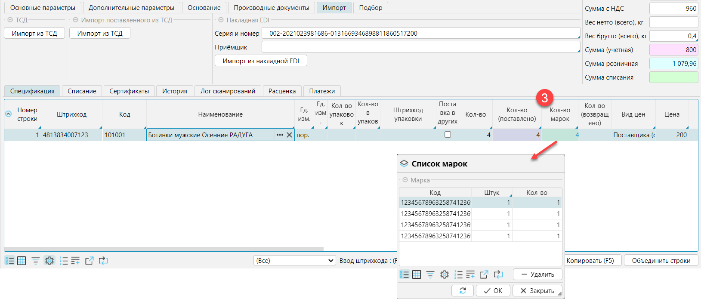Clear the Наименование field with the X icon
Image resolution: width=701 pixels, height=299 pixels.
coord(290,135)
